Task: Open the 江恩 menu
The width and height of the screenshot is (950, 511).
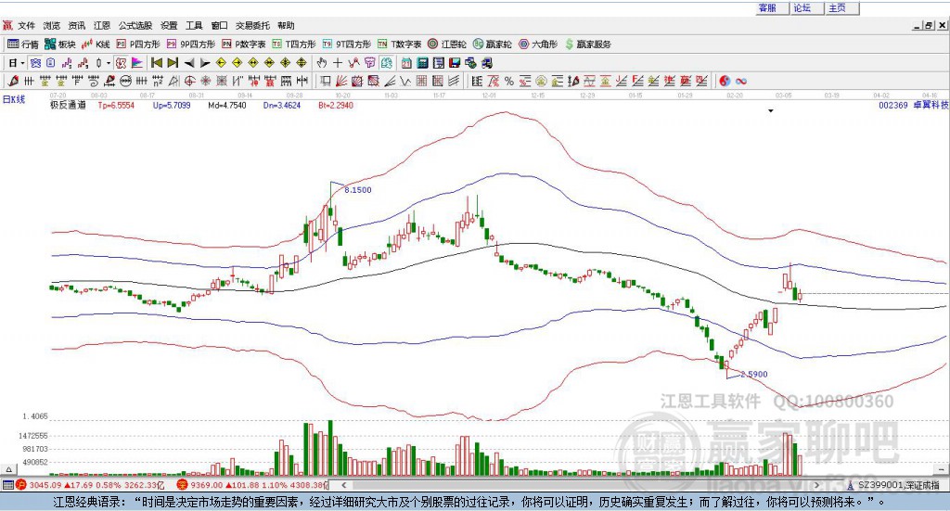Action: coord(102,25)
